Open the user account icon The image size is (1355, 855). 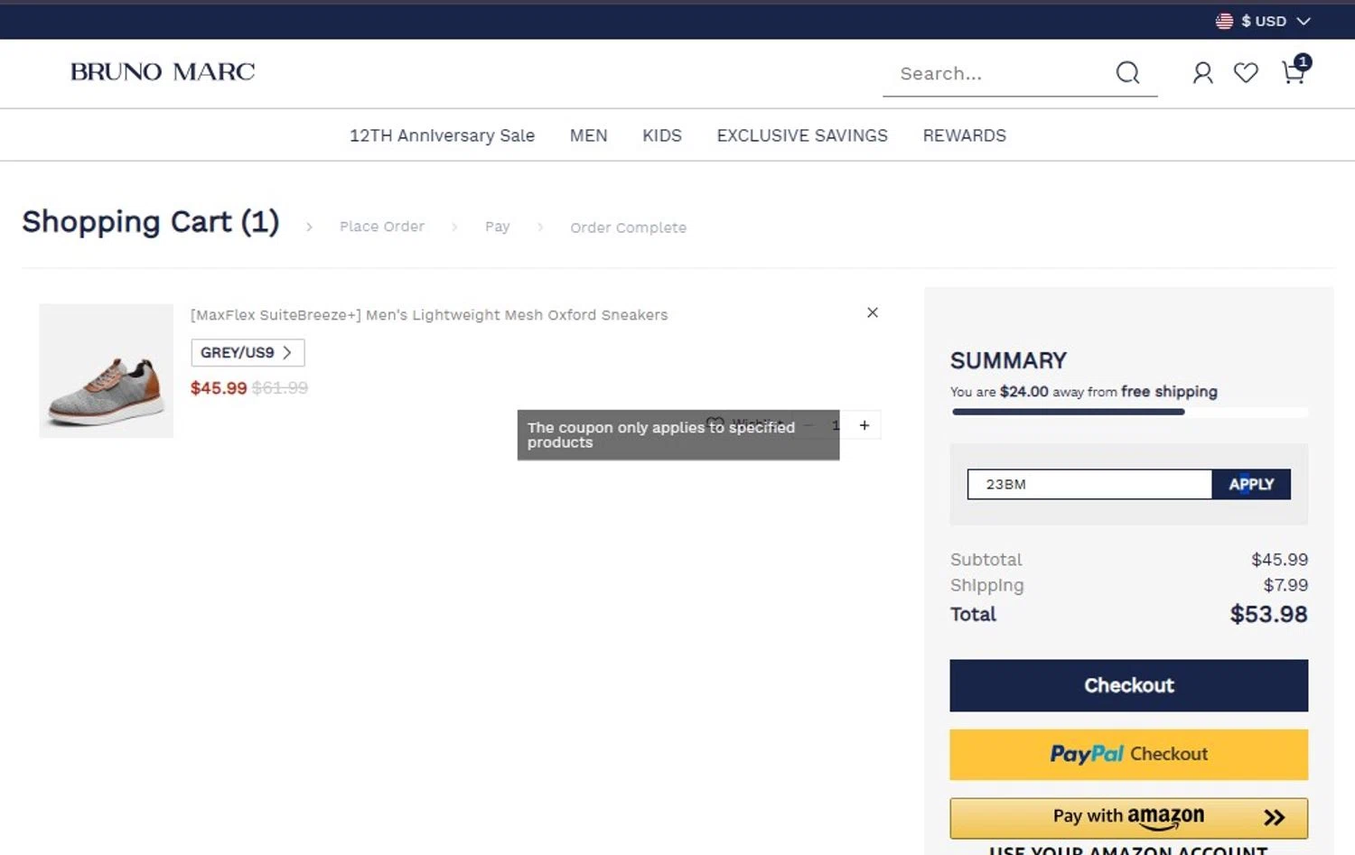1202,73
